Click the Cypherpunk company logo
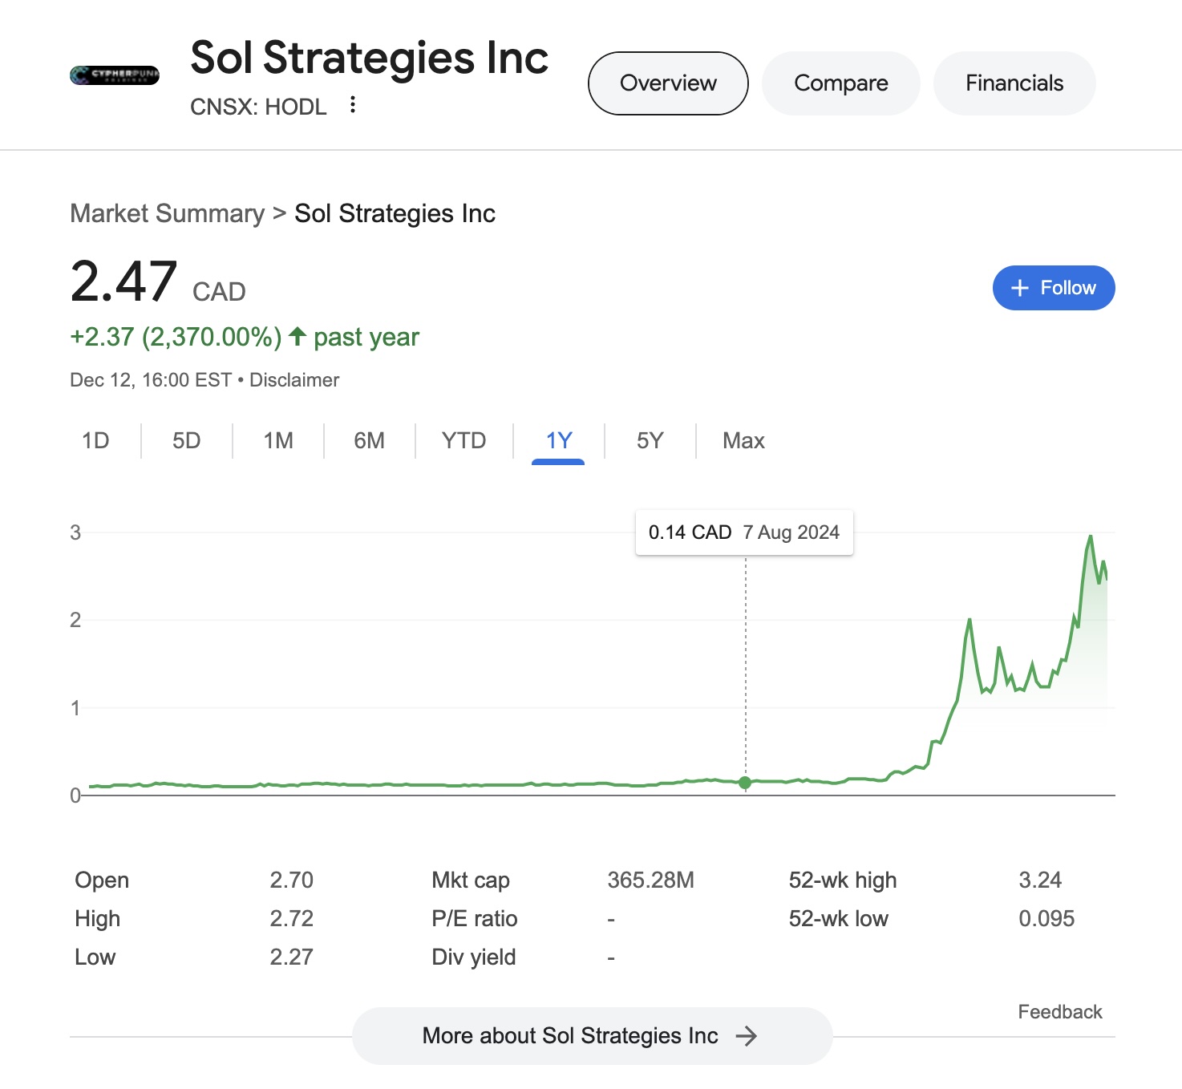1182x1089 pixels. coord(115,75)
